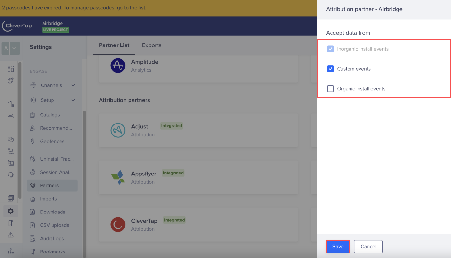The width and height of the screenshot is (451, 258).
Task: Click the Channels icon in Settings sidebar
Action: click(x=33, y=85)
